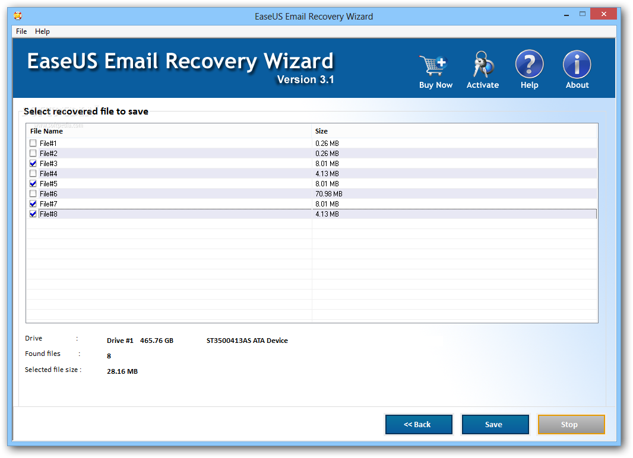Click the Stop button
The height and width of the screenshot is (458, 633).
(x=571, y=425)
